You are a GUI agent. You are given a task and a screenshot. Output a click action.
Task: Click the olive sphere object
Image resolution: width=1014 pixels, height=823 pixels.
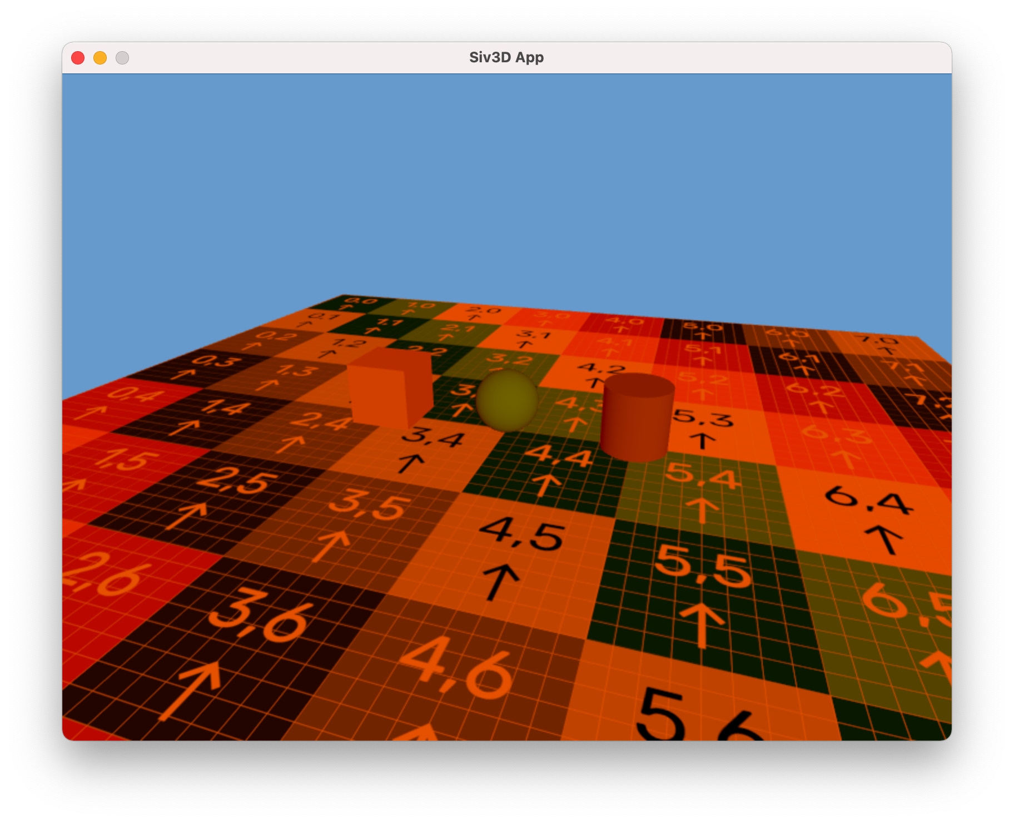pos(506,400)
